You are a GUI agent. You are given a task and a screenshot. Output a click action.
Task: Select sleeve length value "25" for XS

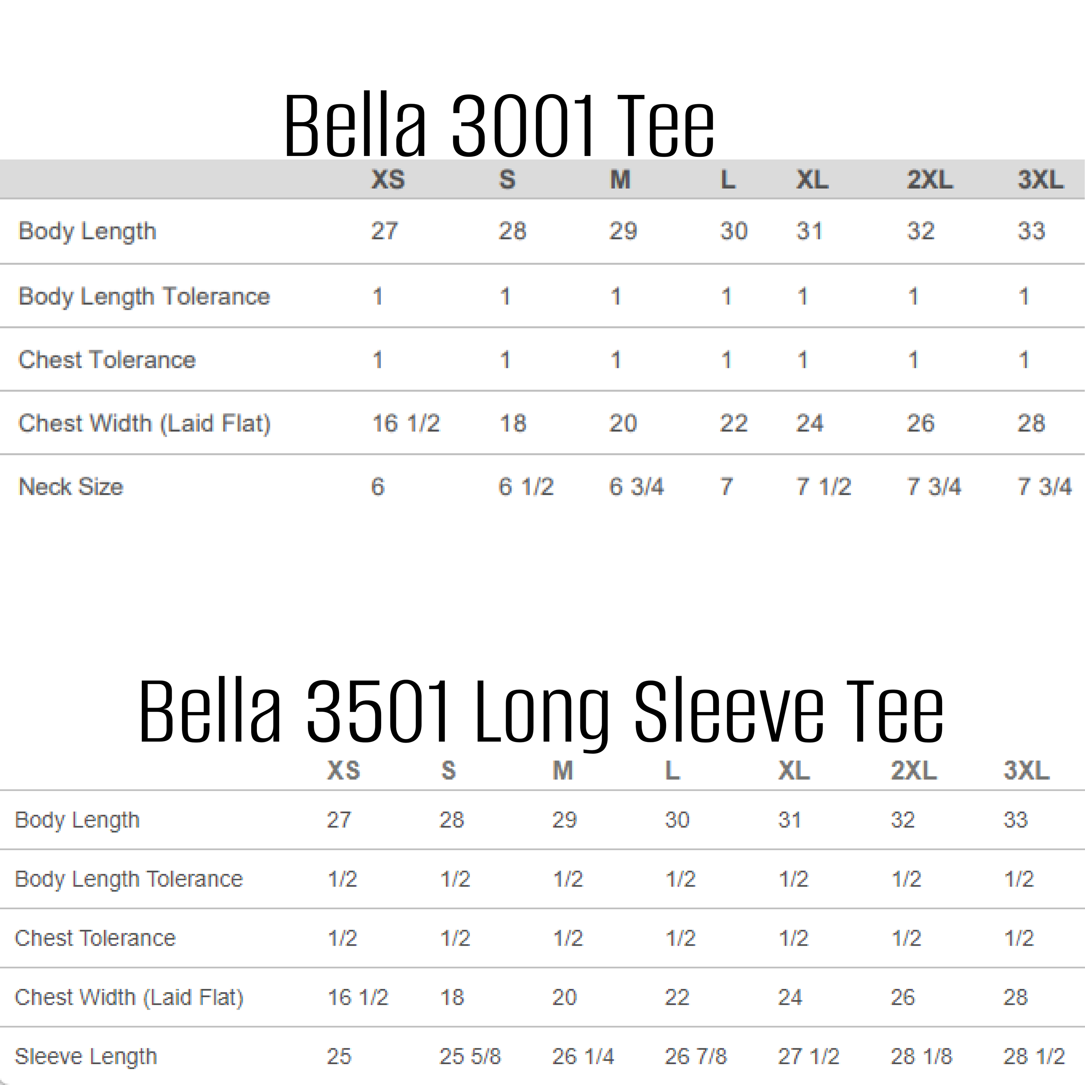coord(339,1056)
